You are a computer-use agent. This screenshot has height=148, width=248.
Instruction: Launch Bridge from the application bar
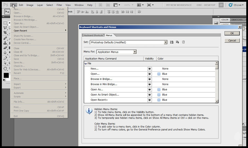point(100,5)
